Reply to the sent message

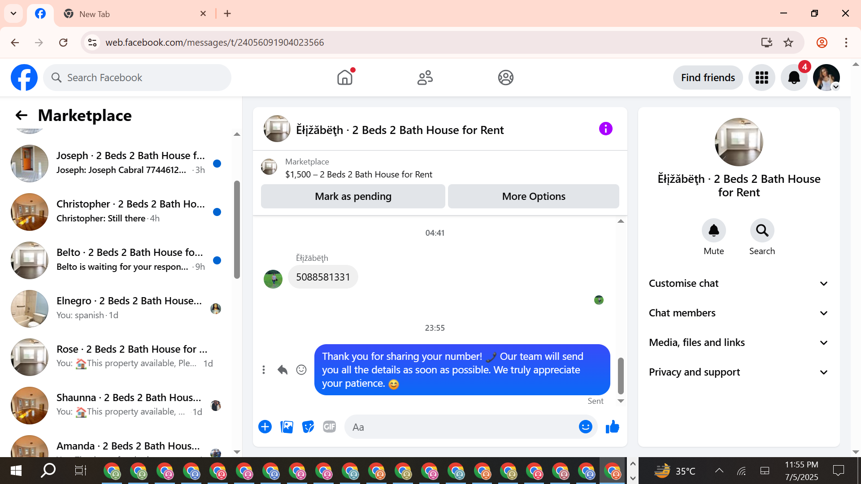click(283, 370)
